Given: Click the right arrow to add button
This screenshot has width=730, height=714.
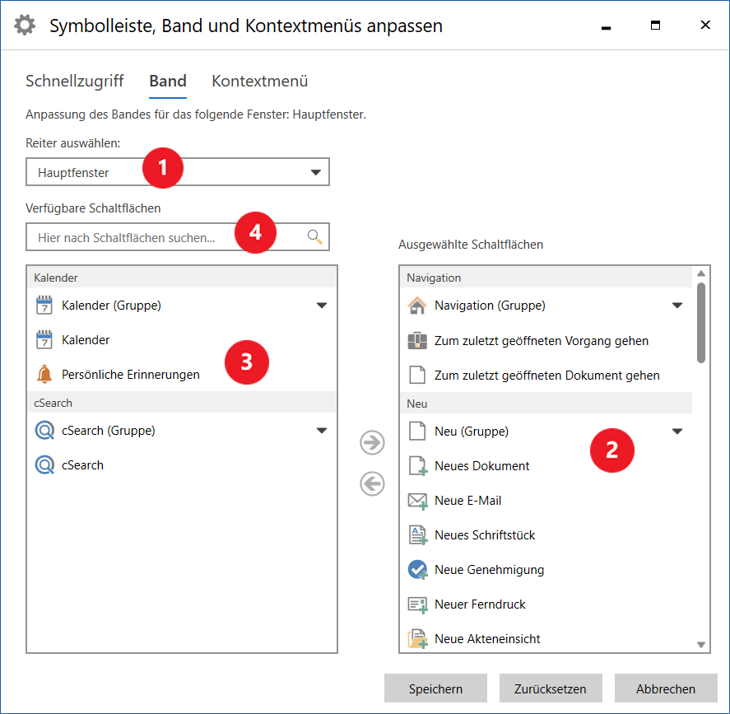Looking at the screenshot, I should pos(373,442).
